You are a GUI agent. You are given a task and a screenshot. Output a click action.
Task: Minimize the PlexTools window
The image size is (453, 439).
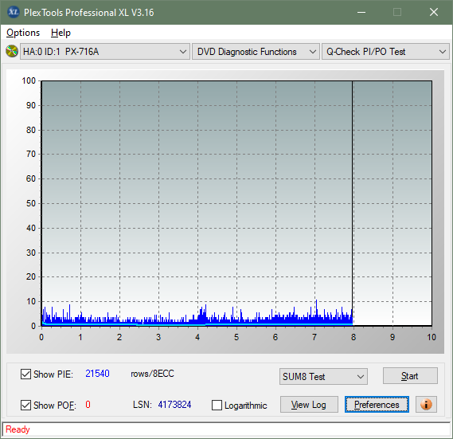click(361, 12)
